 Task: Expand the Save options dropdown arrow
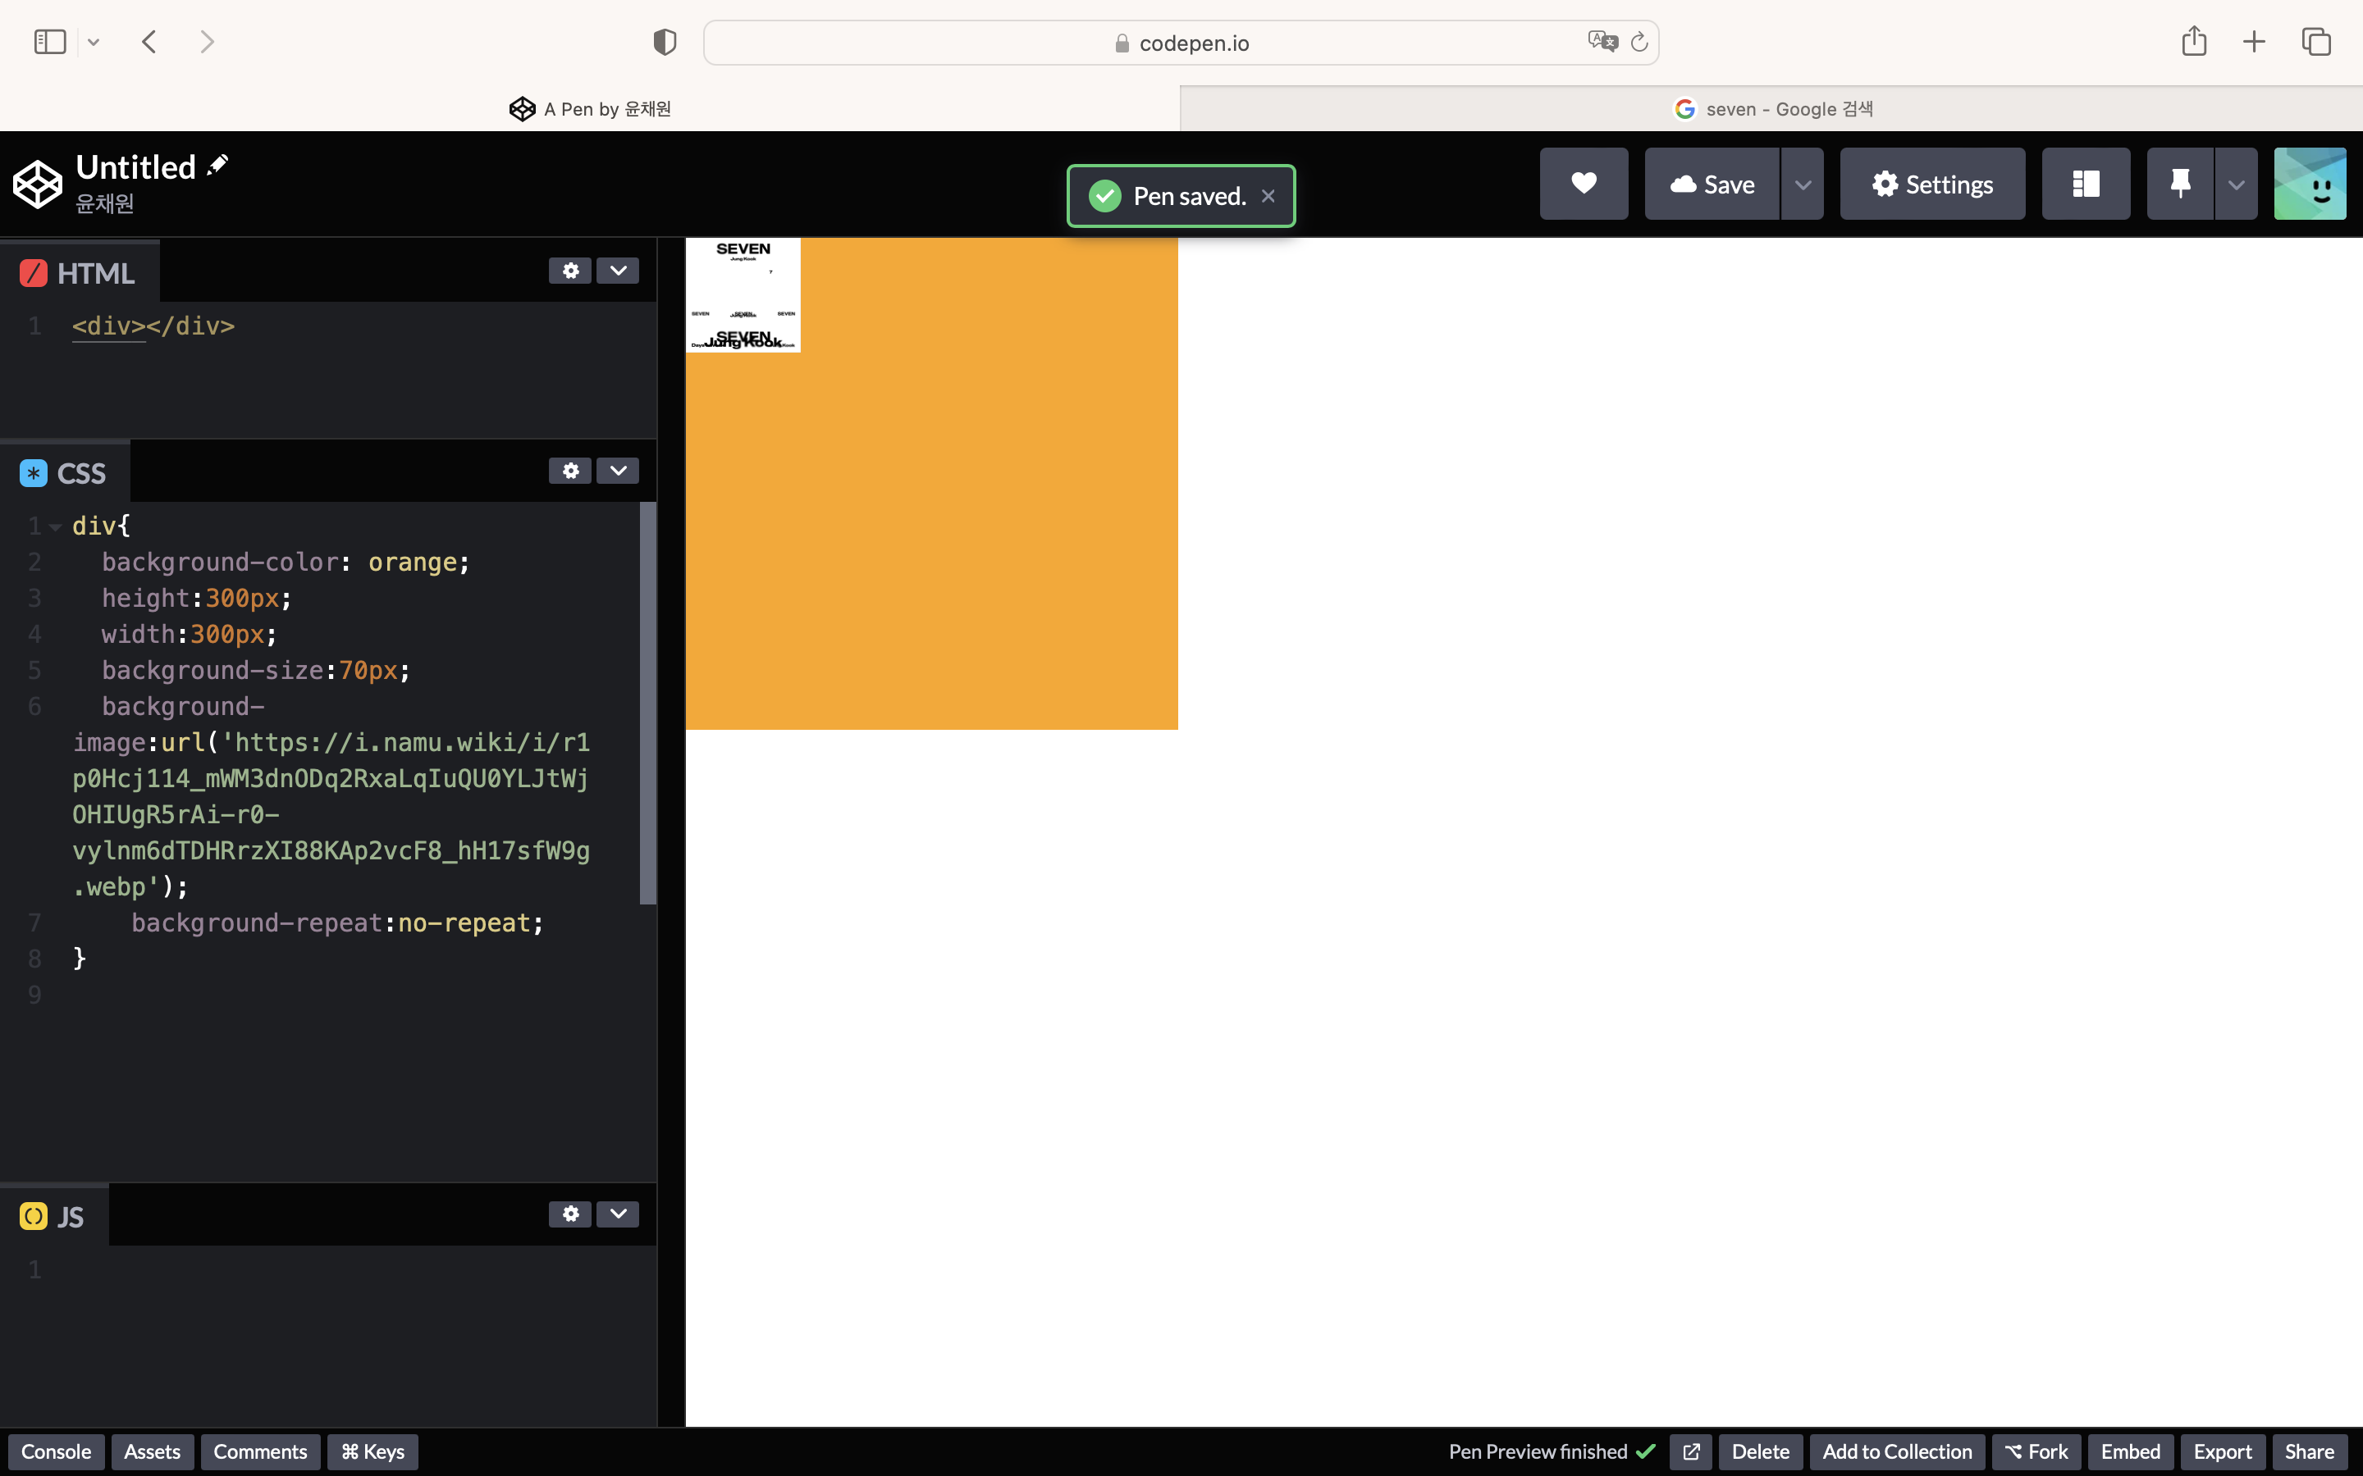pos(1803,184)
